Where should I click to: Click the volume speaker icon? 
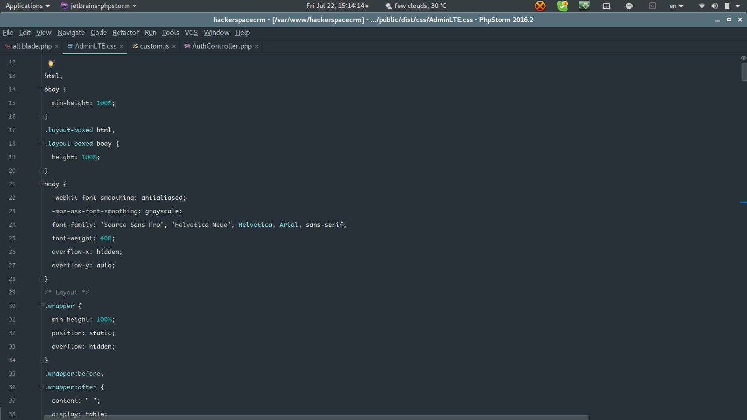714,6
